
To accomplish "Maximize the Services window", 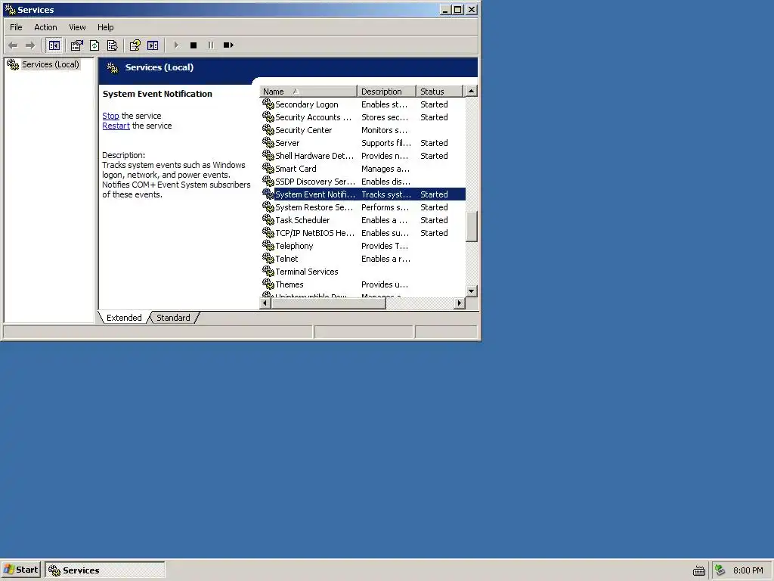I will [x=458, y=9].
